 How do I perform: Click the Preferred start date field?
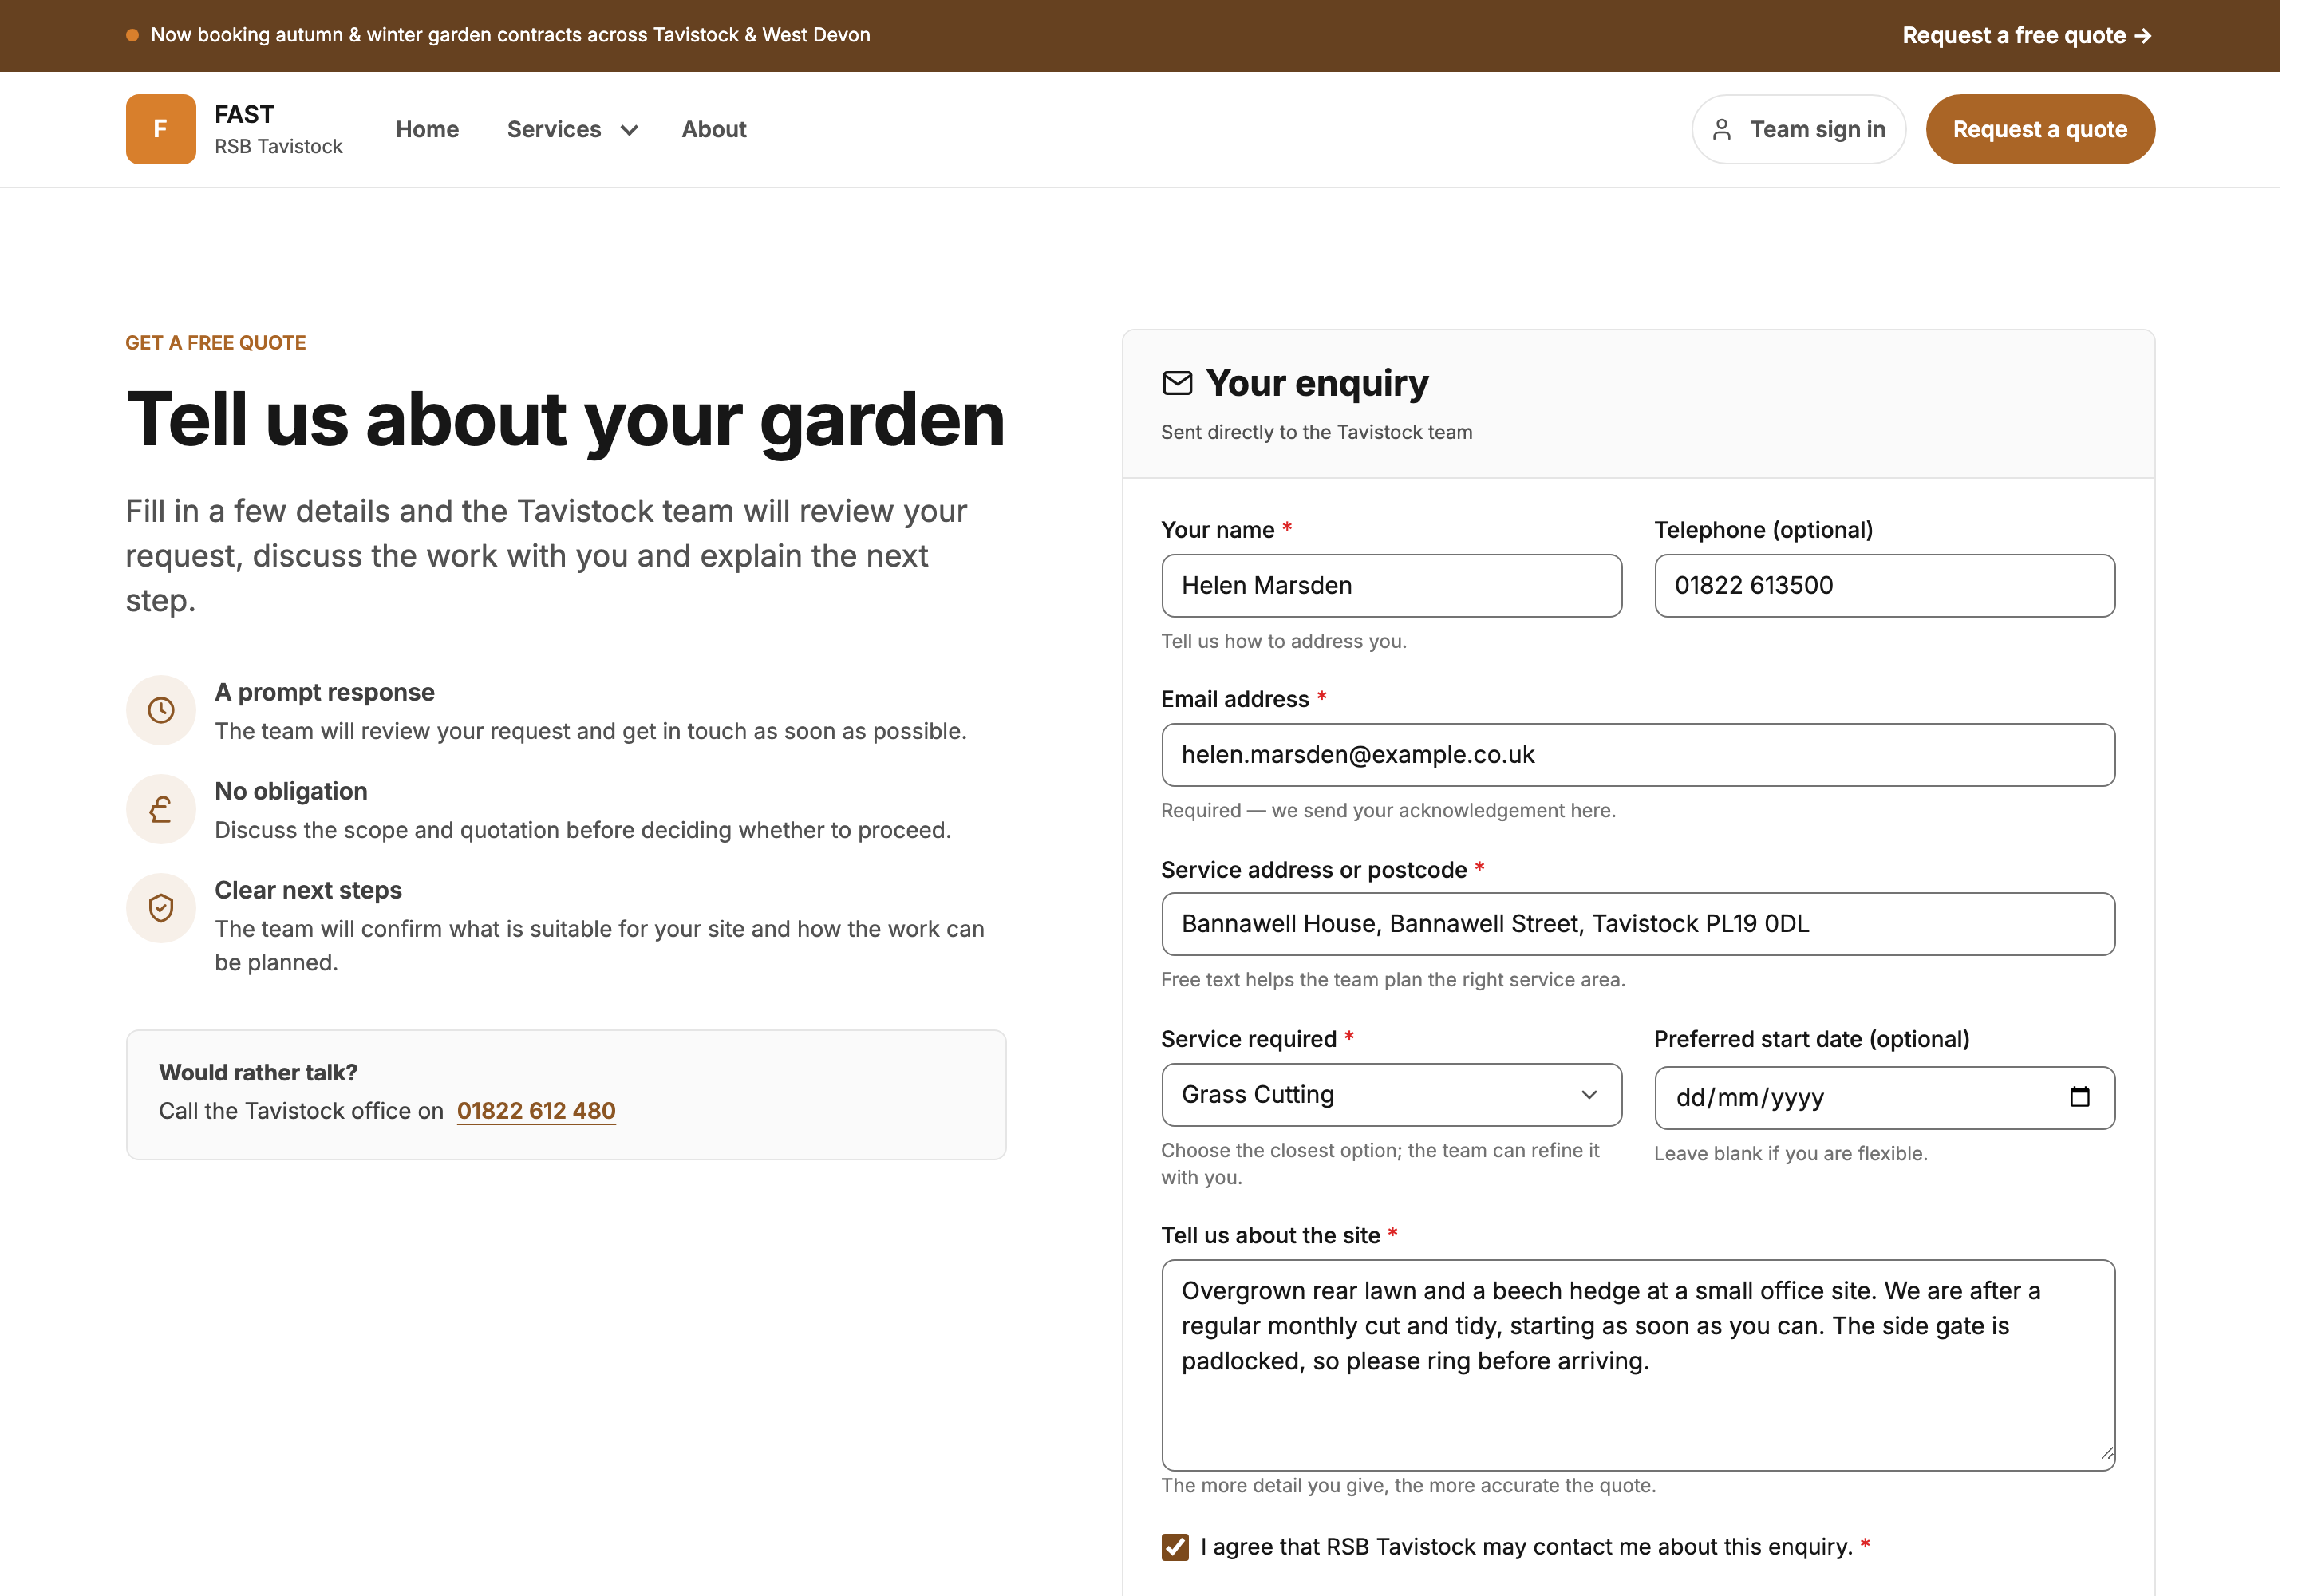[x=1884, y=1098]
